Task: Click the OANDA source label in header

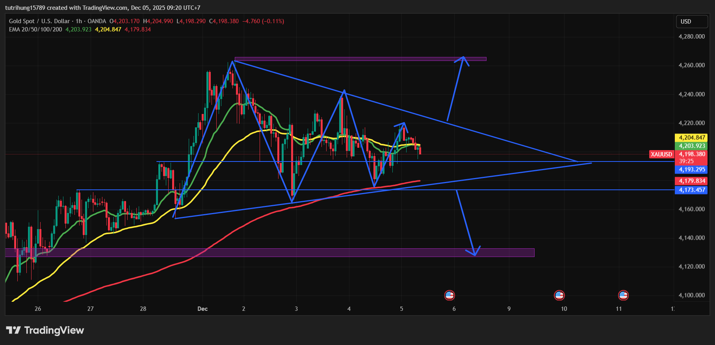Action: coord(97,21)
